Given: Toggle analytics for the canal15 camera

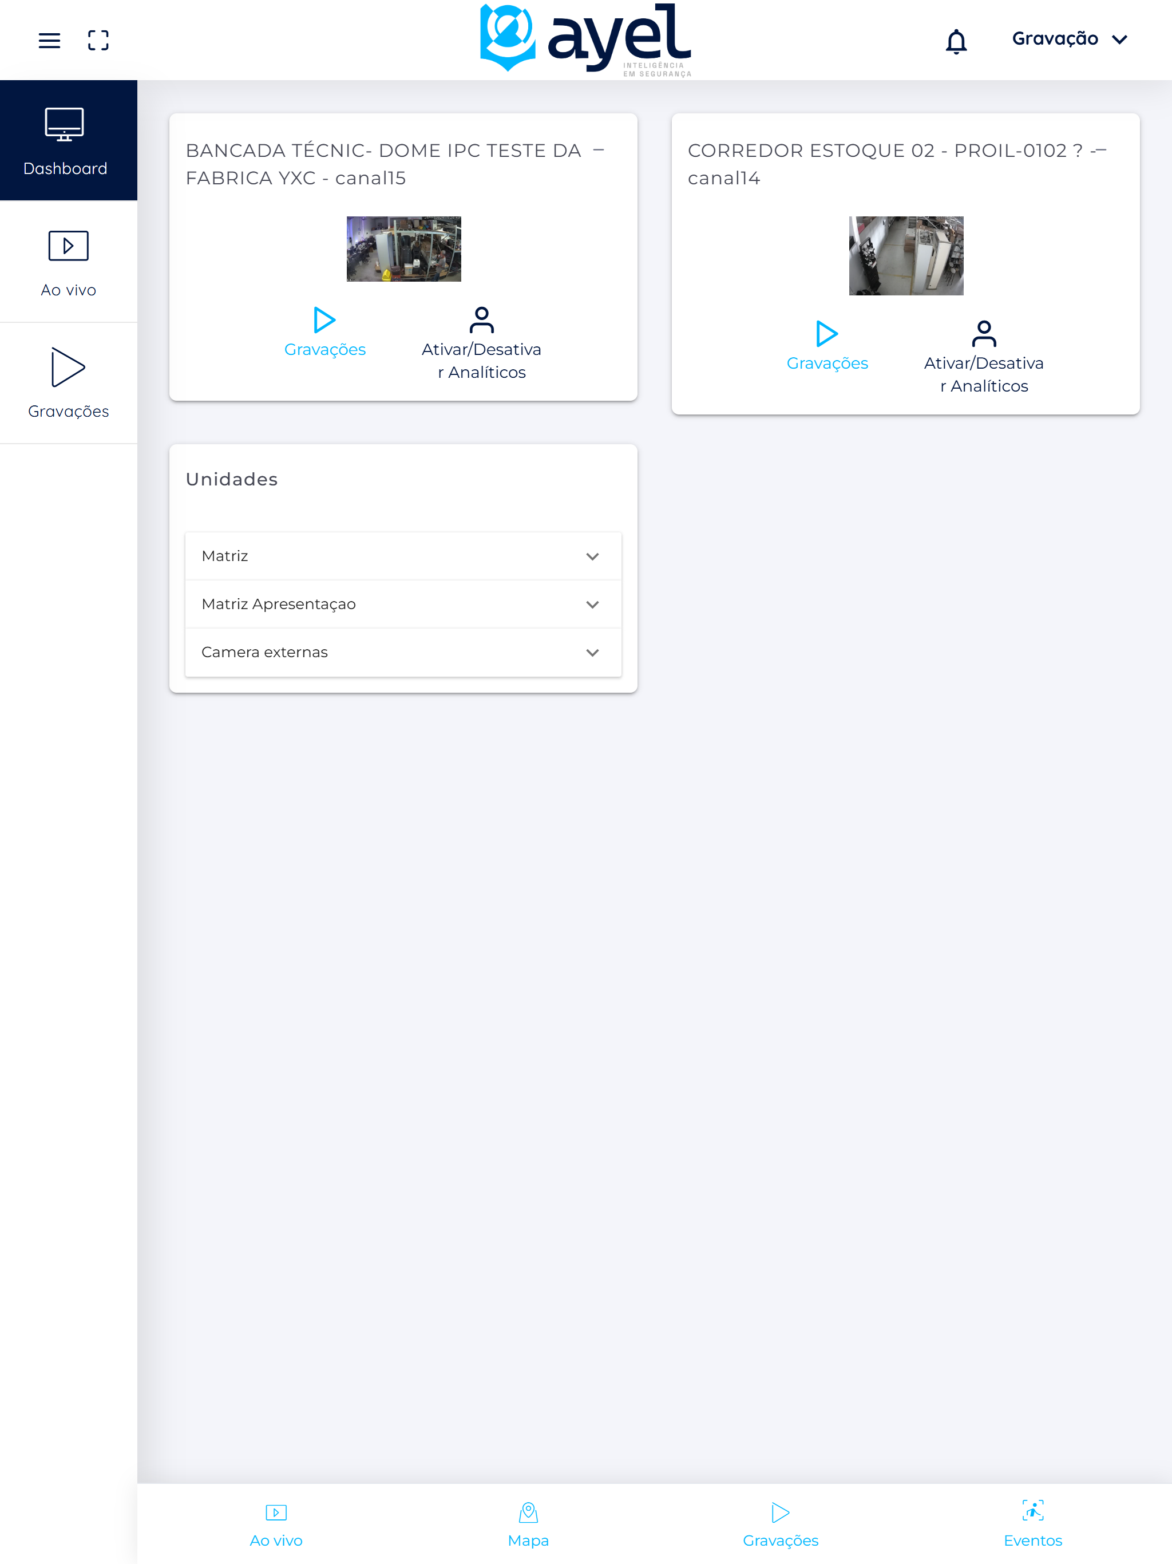Looking at the screenshot, I should tap(481, 344).
